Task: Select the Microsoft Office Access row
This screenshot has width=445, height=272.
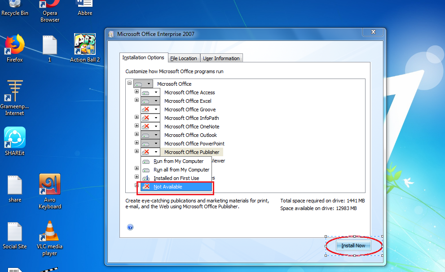Action: click(189, 92)
